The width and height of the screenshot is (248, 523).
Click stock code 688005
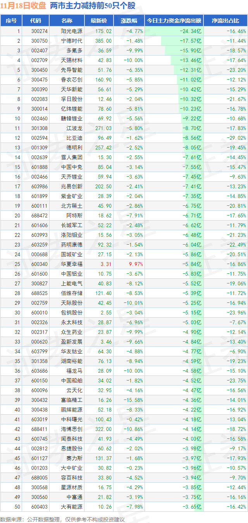click(40, 478)
